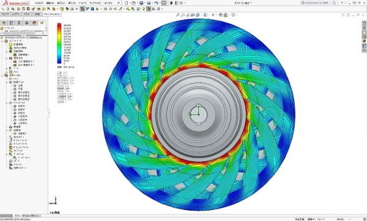Screen dimensions: 367x221
Task: Switch to the Flow Simulation tab
Action: coord(52,14)
